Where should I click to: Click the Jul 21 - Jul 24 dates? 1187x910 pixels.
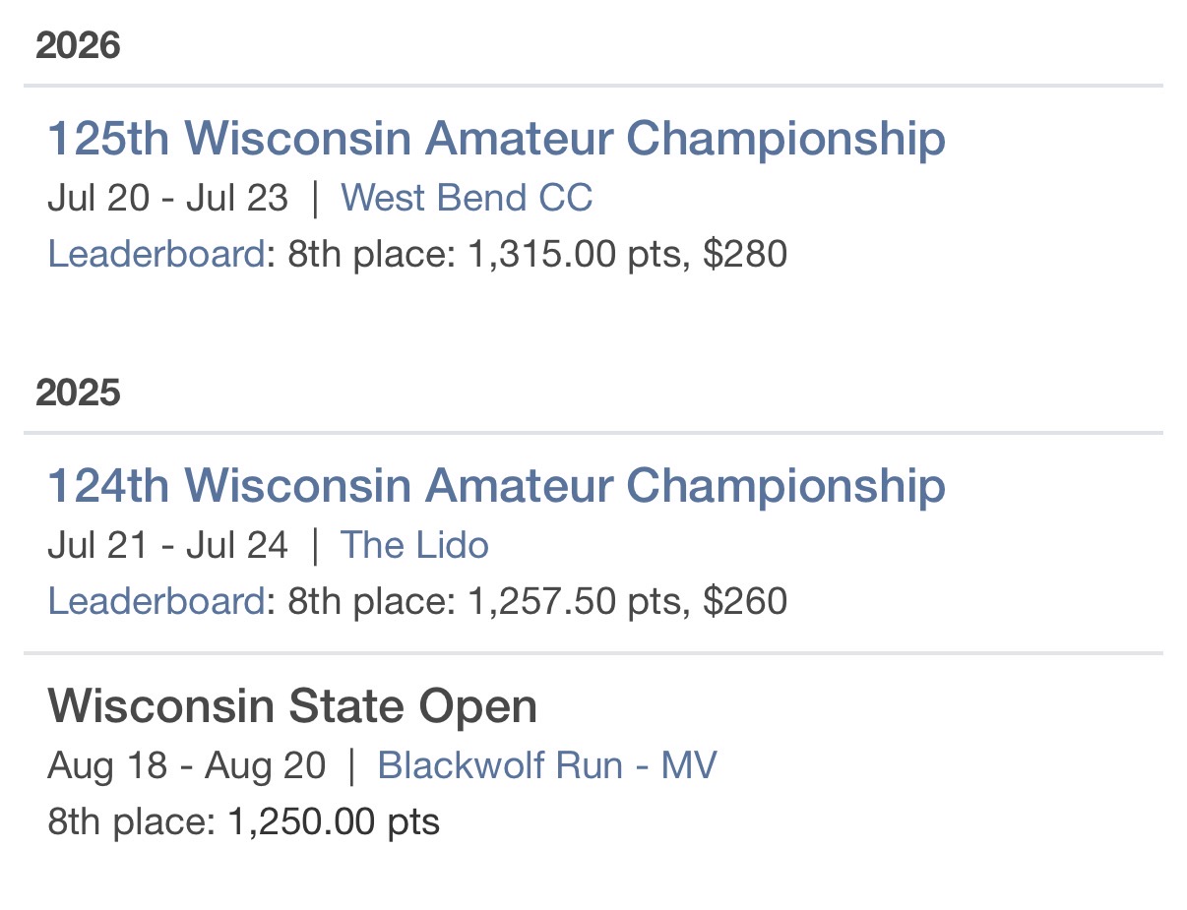tap(168, 545)
